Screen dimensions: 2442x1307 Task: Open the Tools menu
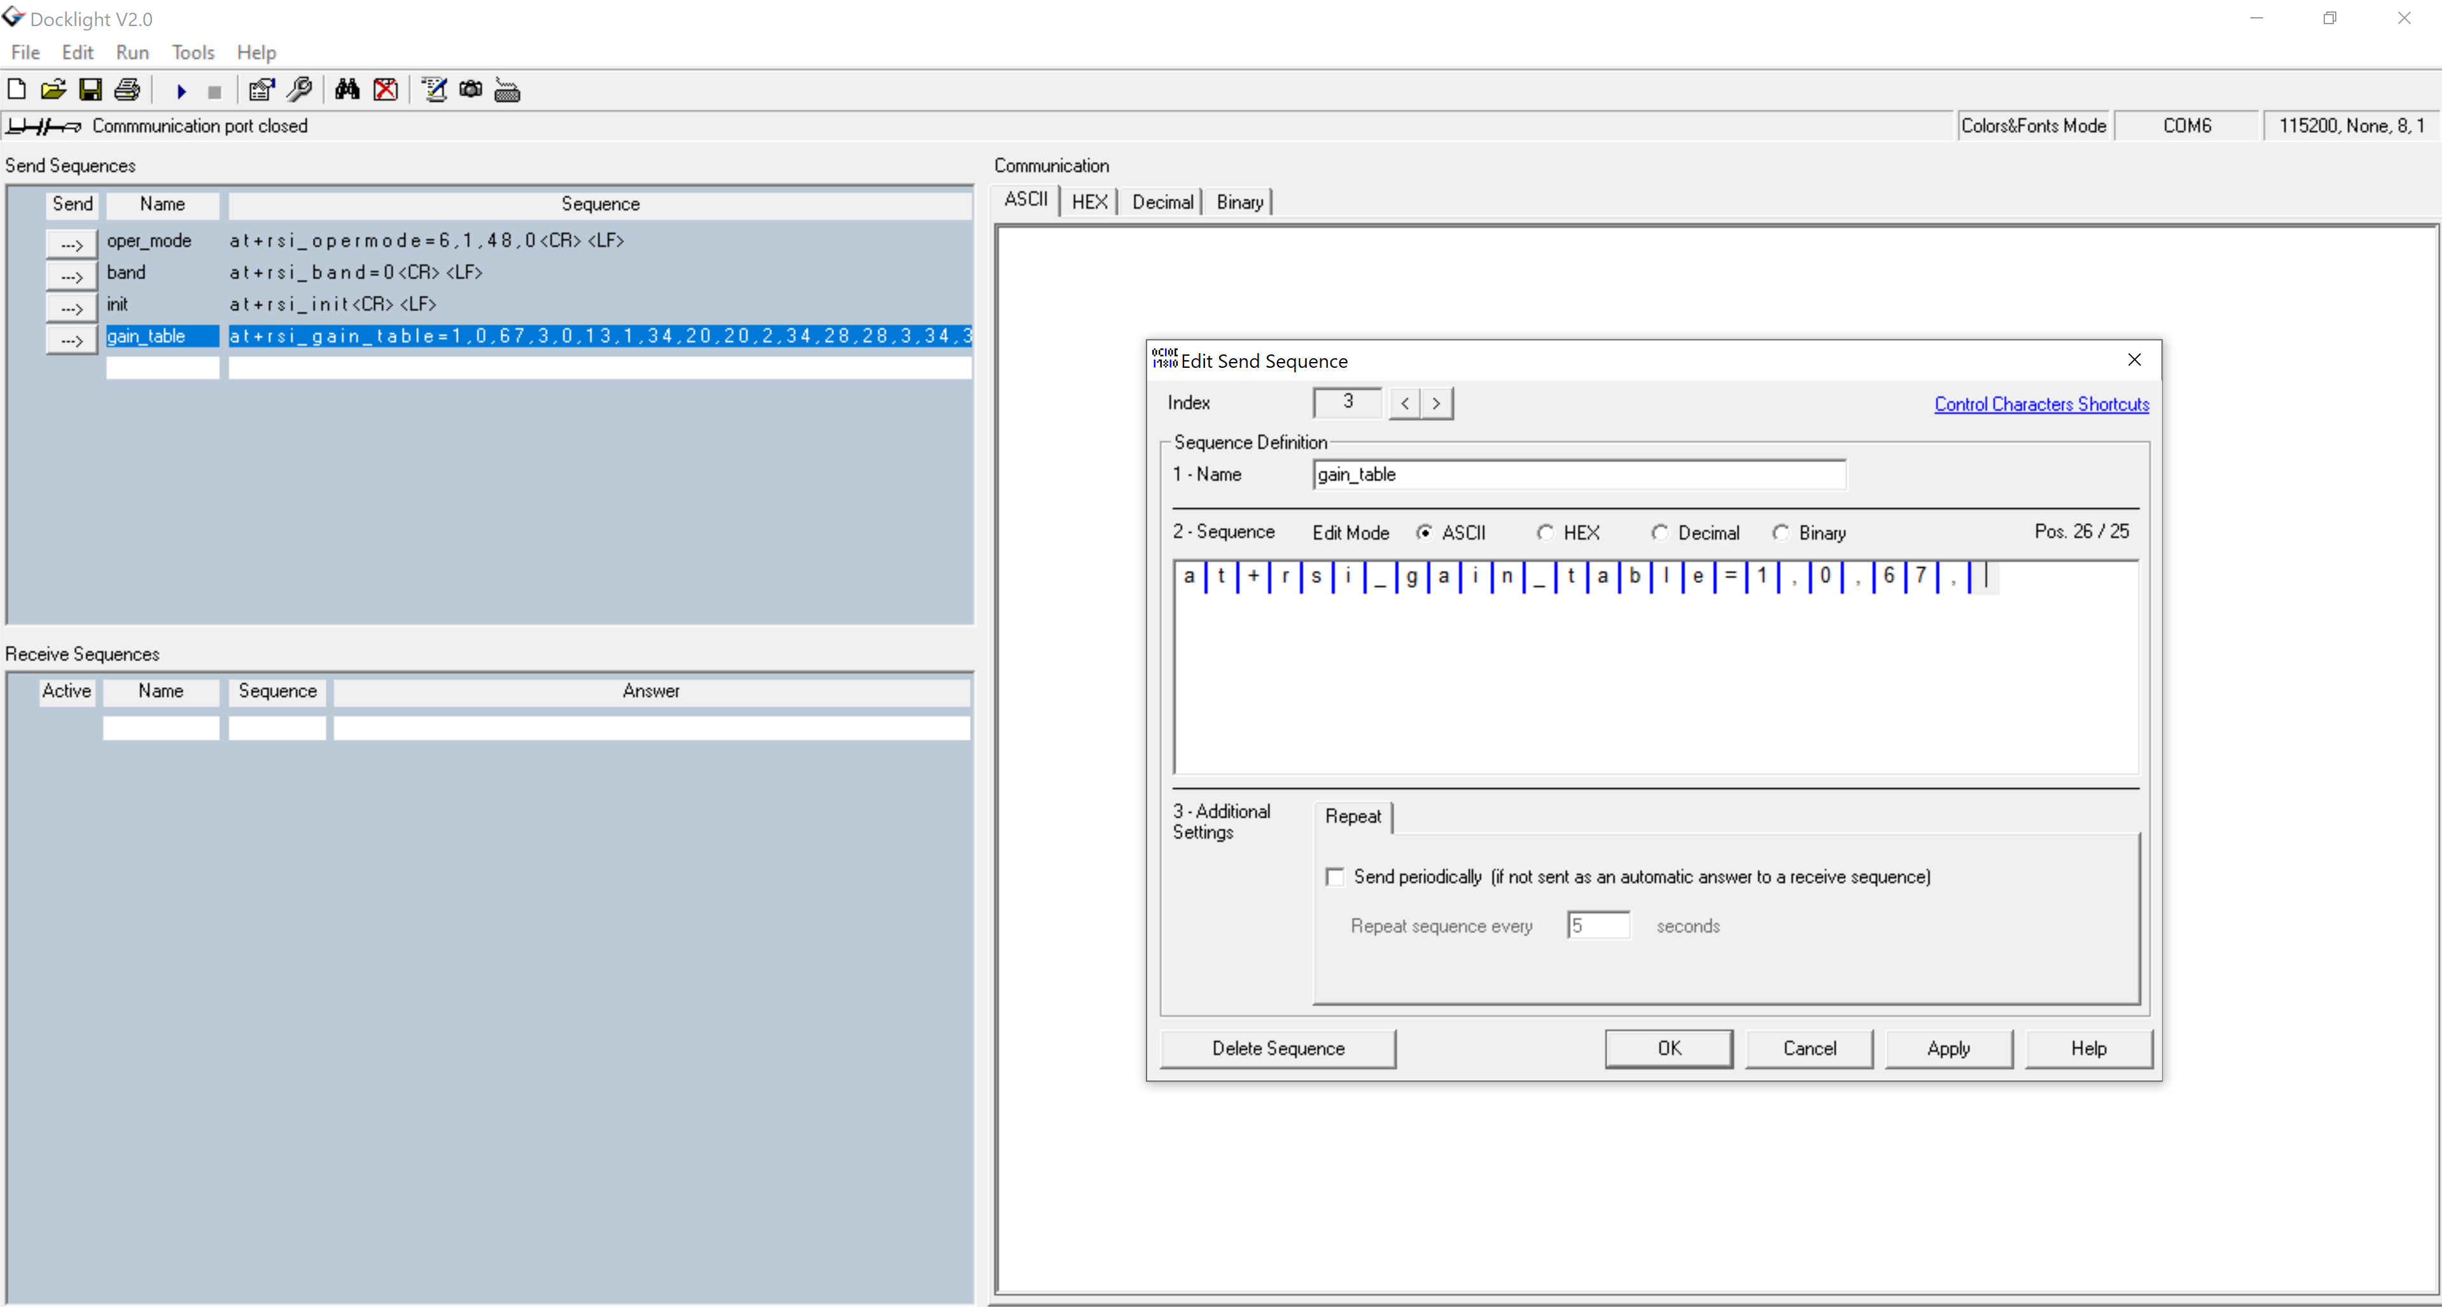(192, 52)
